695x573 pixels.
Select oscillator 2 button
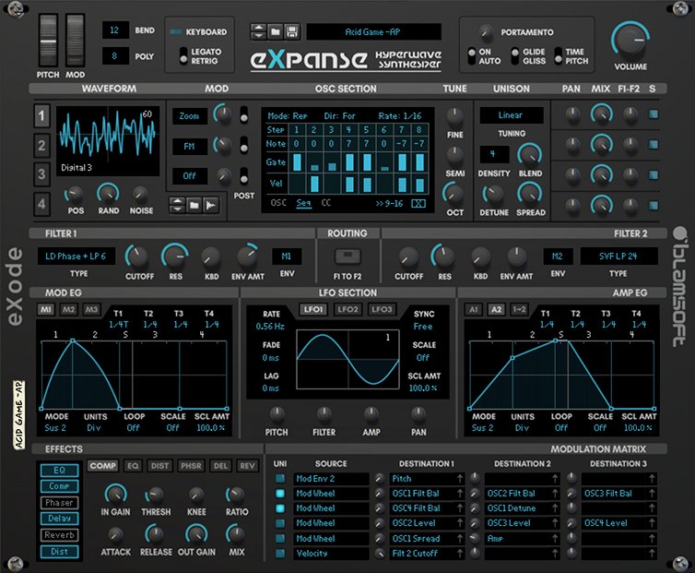click(41, 145)
